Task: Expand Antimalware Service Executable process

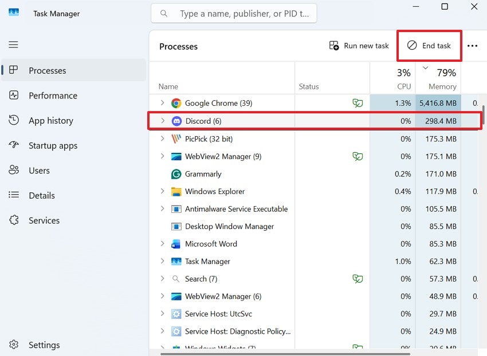Action: click(x=162, y=208)
